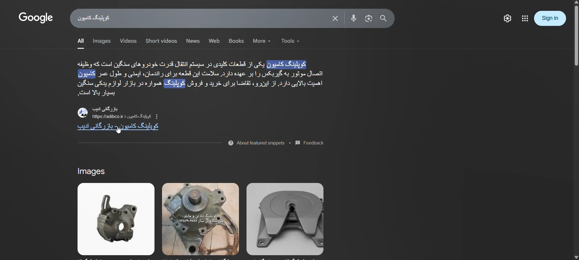Open quick settings gear icon
This screenshot has width=579, height=260.
[508, 19]
